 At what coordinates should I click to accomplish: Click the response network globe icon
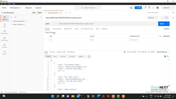(125, 52)
